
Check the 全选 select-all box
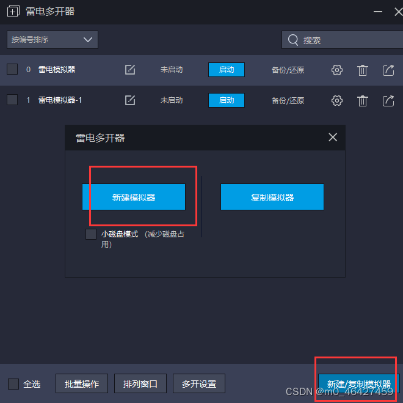pos(13,384)
